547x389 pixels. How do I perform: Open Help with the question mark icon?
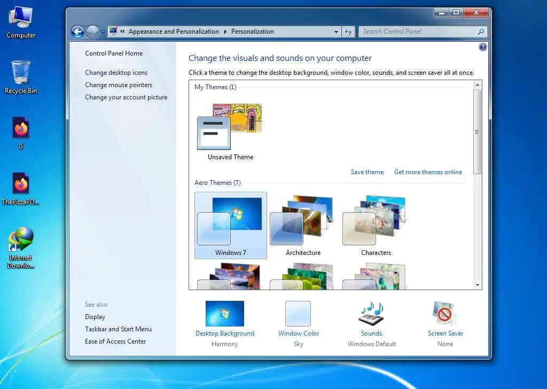pyautogui.click(x=483, y=46)
